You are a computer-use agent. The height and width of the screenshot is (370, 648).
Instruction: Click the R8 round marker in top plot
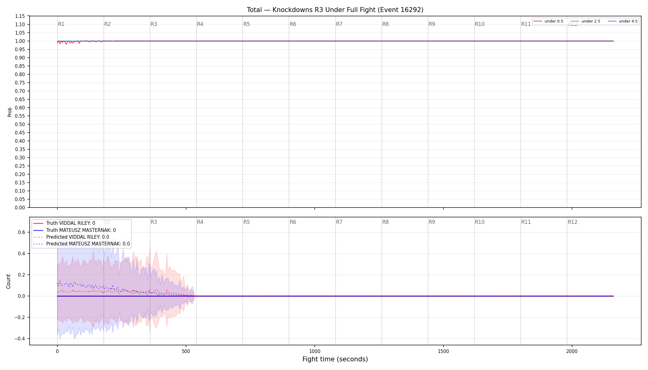pos(385,24)
